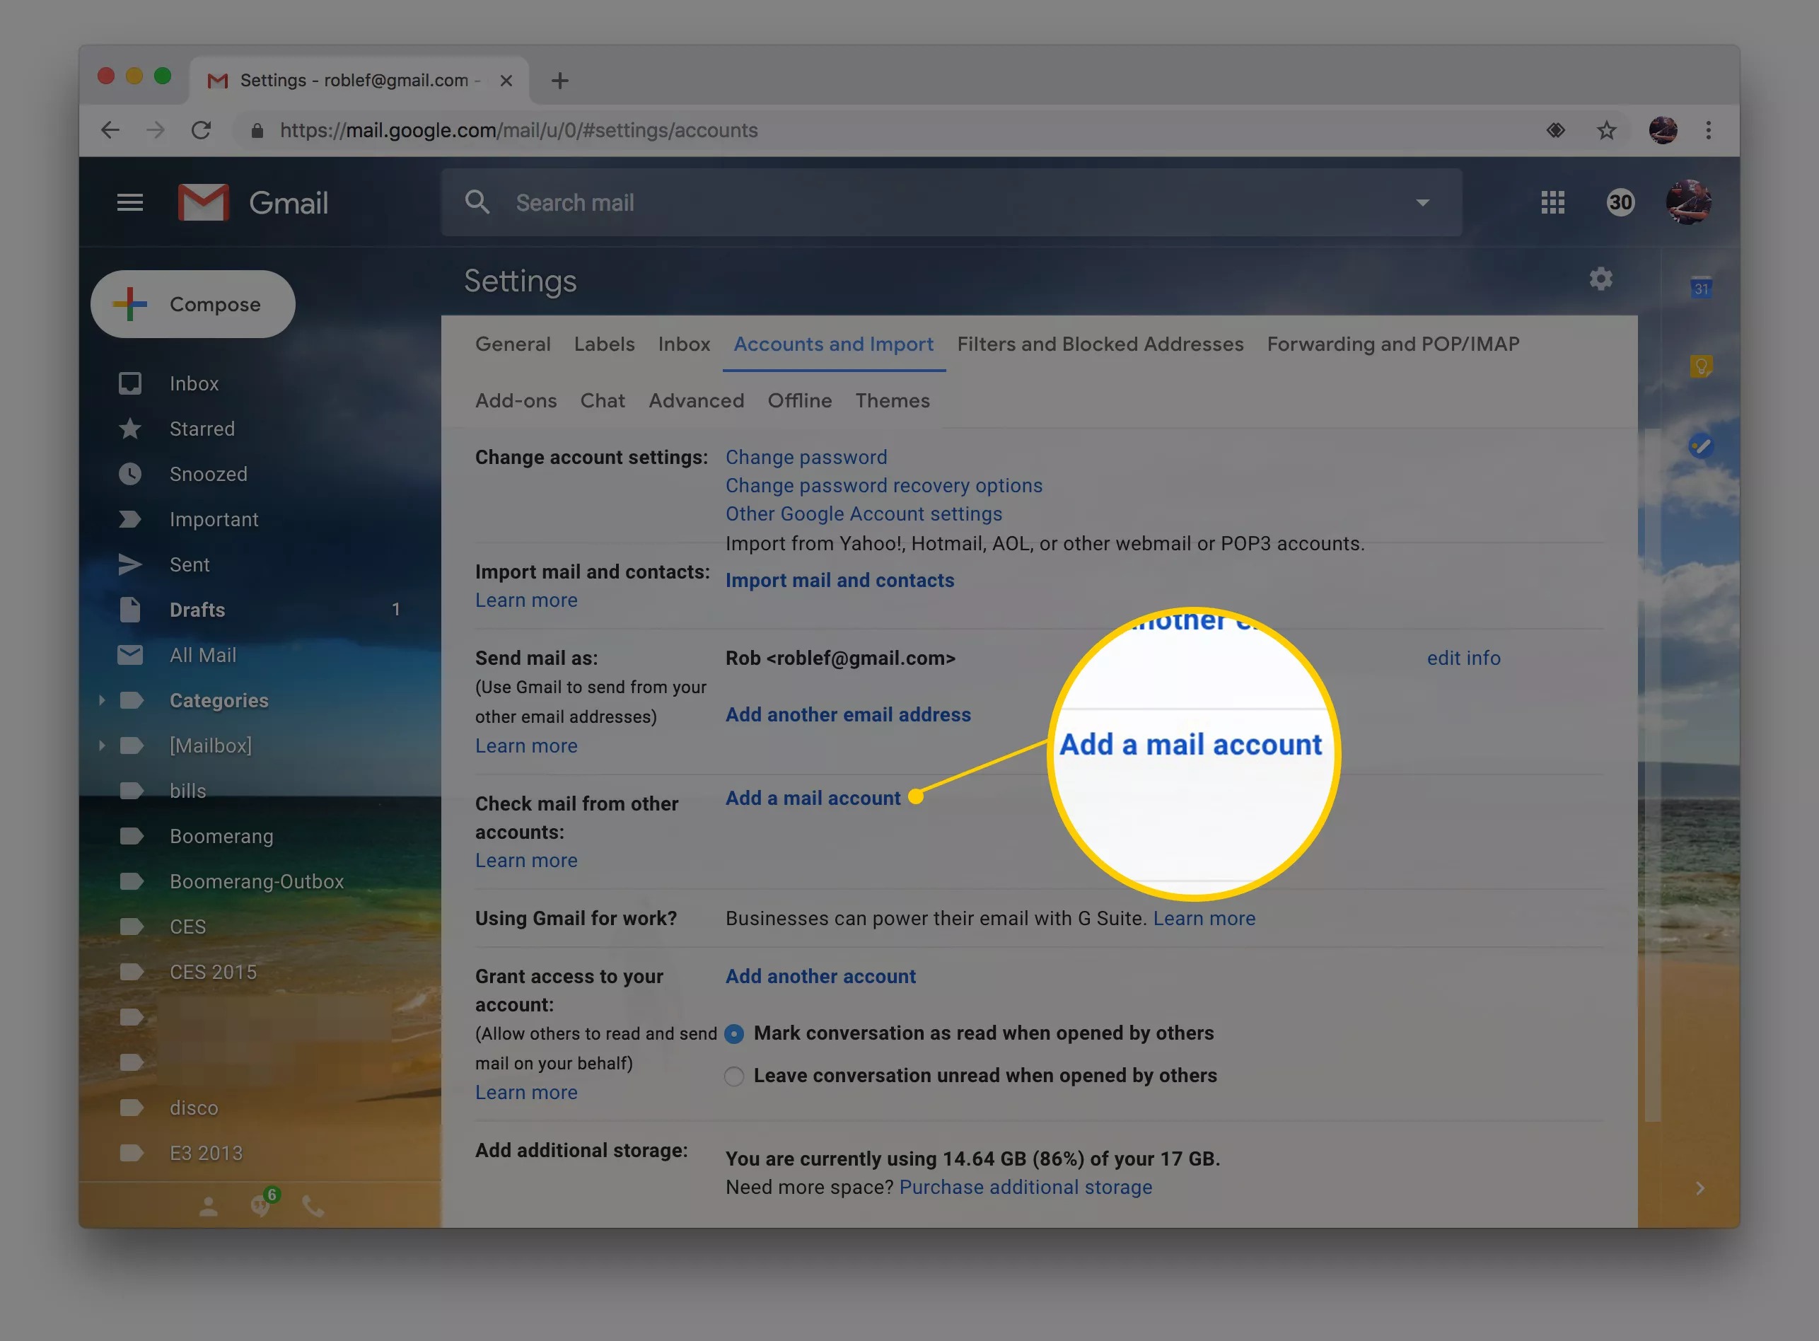The width and height of the screenshot is (1819, 1341).
Task: Reload the page
Action: click(202, 130)
